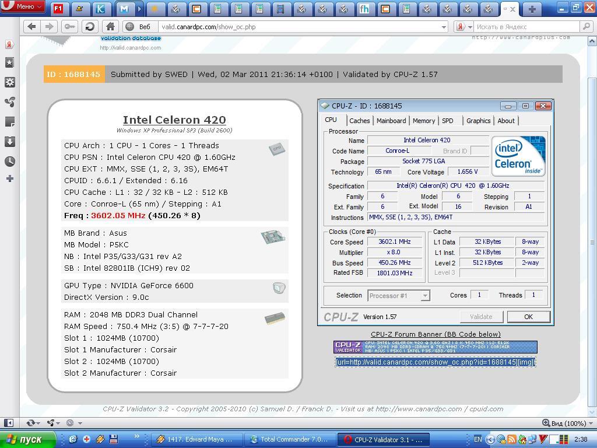The width and height of the screenshot is (597, 448).
Task: Reload the current page
Action: (90, 27)
